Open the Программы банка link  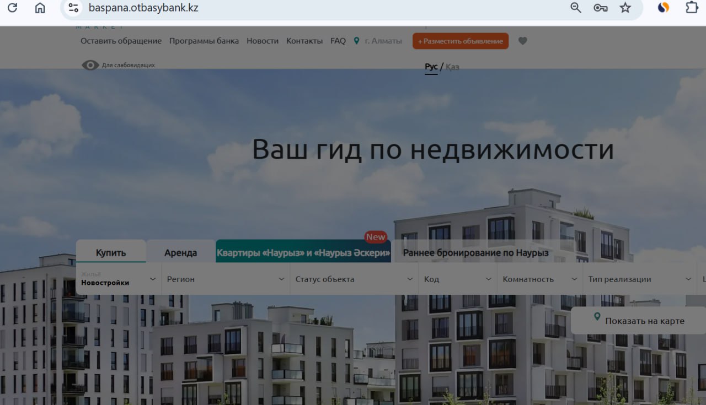204,41
